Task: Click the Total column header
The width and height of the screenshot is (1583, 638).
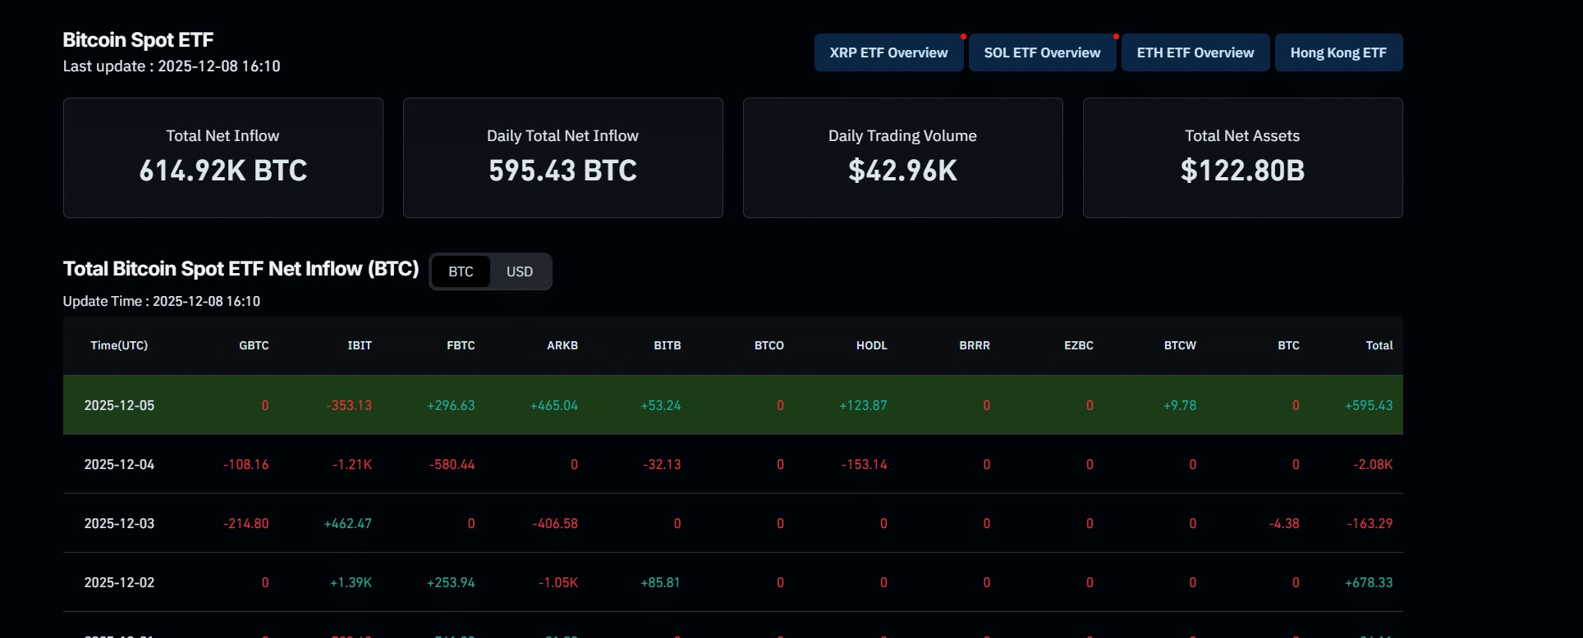Action: pos(1379,345)
